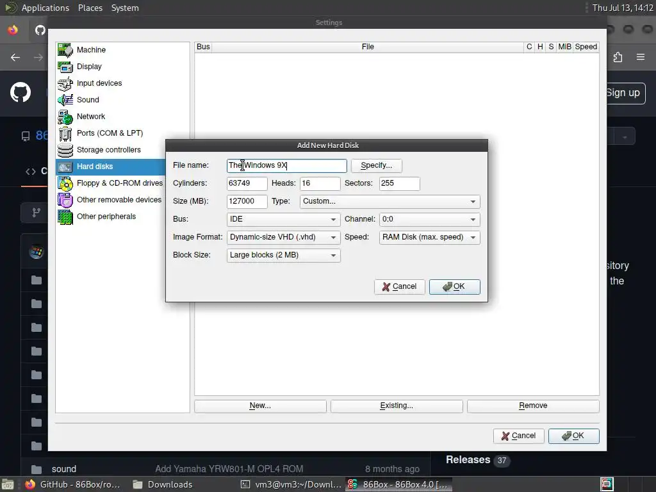Screen dimensions: 656x492
Task: Open Firefox extensions puzzle icon
Action: (x=618, y=57)
